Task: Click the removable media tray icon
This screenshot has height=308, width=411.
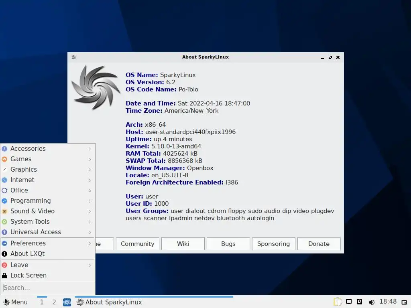Action: 360,302
